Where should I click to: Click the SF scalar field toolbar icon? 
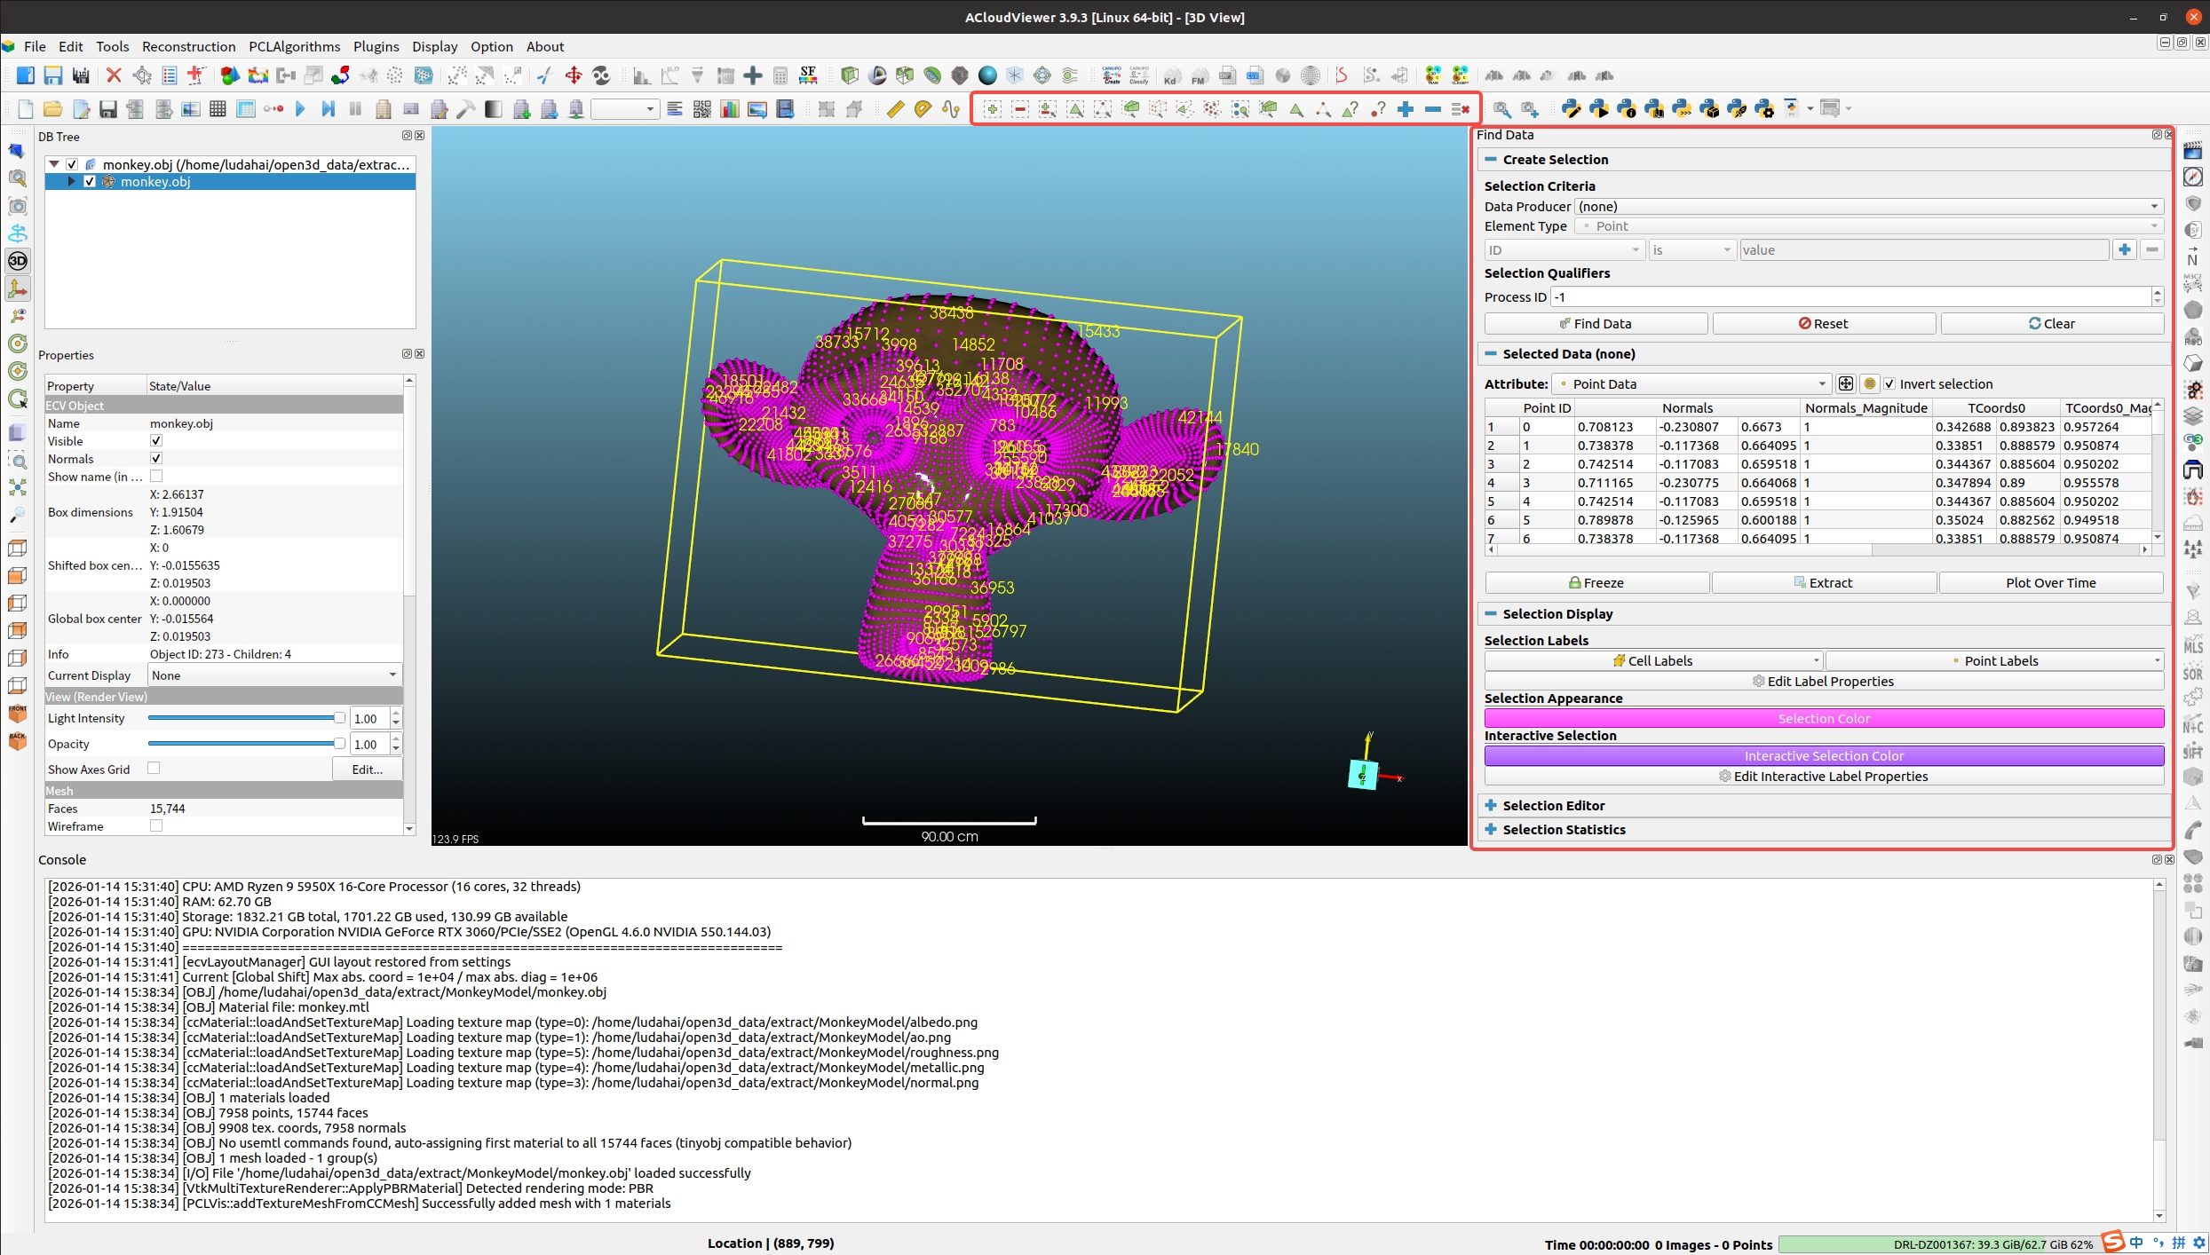tap(807, 75)
